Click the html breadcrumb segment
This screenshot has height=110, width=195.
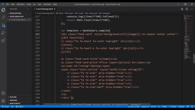click(61, 13)
